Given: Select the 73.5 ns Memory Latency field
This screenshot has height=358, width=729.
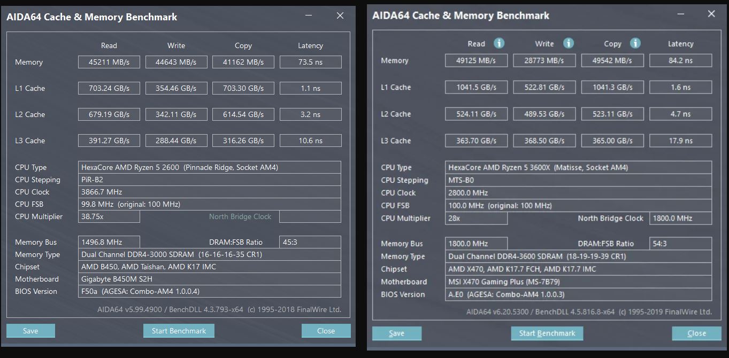Looking at the screenshot, I should pyautogui.click(x=310, y=62).
